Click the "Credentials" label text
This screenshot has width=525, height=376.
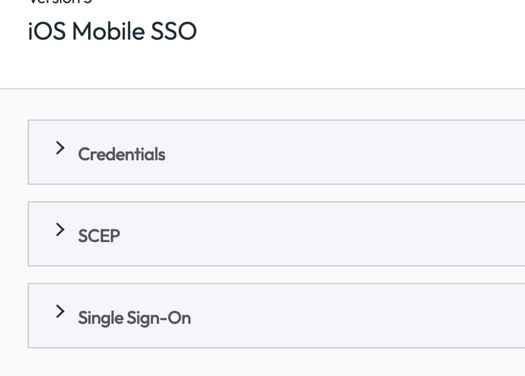121,155
